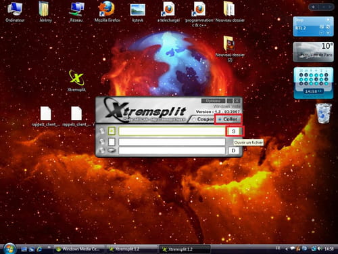The height and width of the screenshot is (254, 338).
Task: Expand the quick launch overflow chevron
Action: pyautogui.click(x=49, y=247)
